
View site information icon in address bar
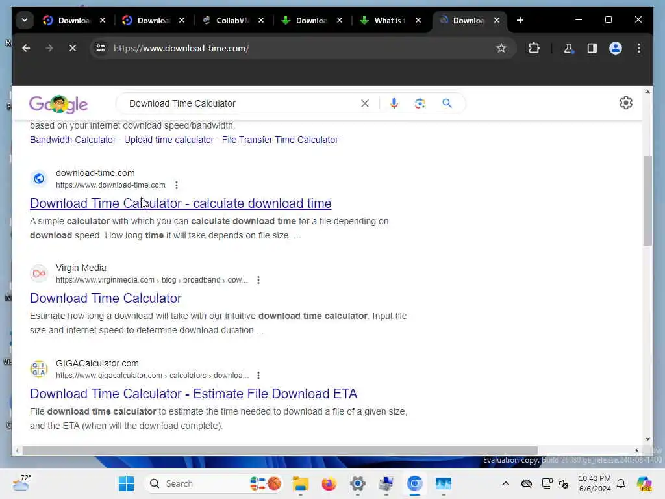tap(101, 48)
